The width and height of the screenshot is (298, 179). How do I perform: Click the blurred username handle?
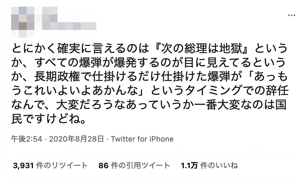click(69, 26)
